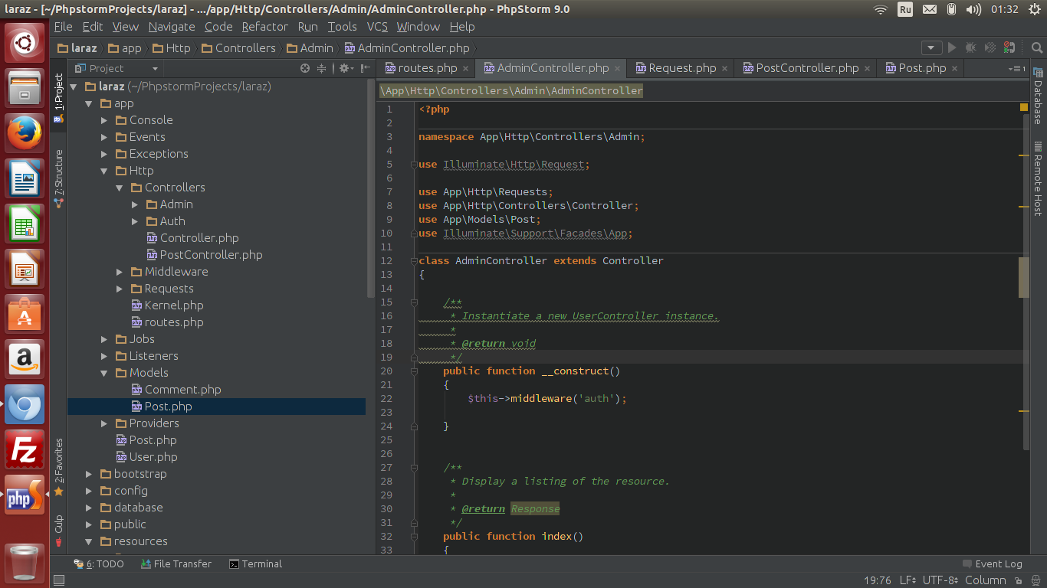Viewport: 1047px width, 588px height.
Task: Close the routes.php editor tab
Action: (466, 68)
